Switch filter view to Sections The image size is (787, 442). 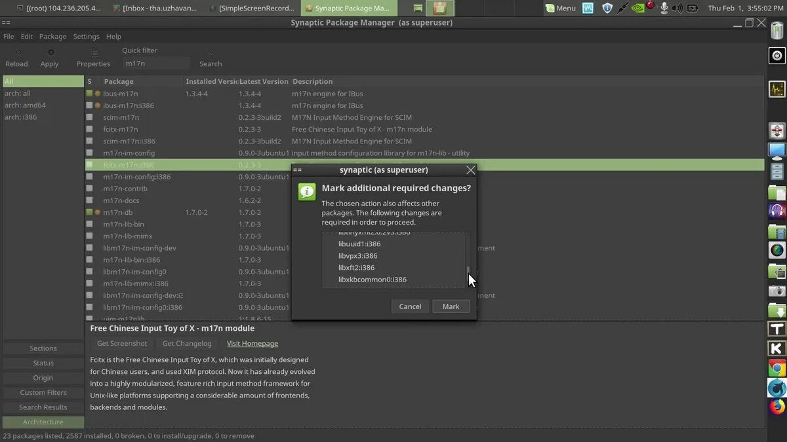[x=43, y=348]
